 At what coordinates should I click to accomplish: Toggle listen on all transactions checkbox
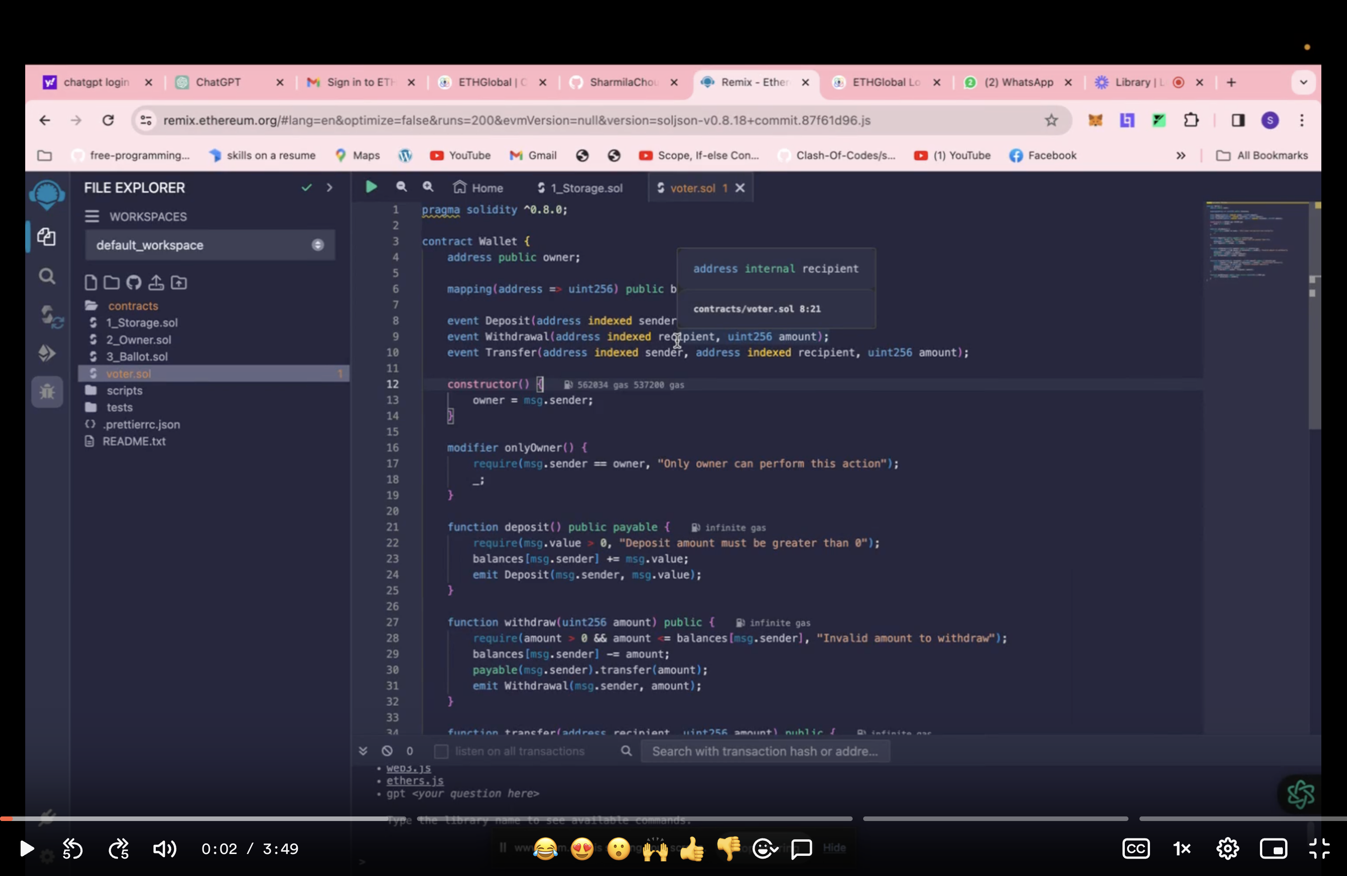[x=441, y=751]
